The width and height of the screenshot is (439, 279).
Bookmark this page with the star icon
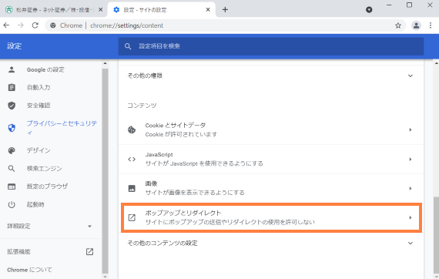click(x=398, y=25)
